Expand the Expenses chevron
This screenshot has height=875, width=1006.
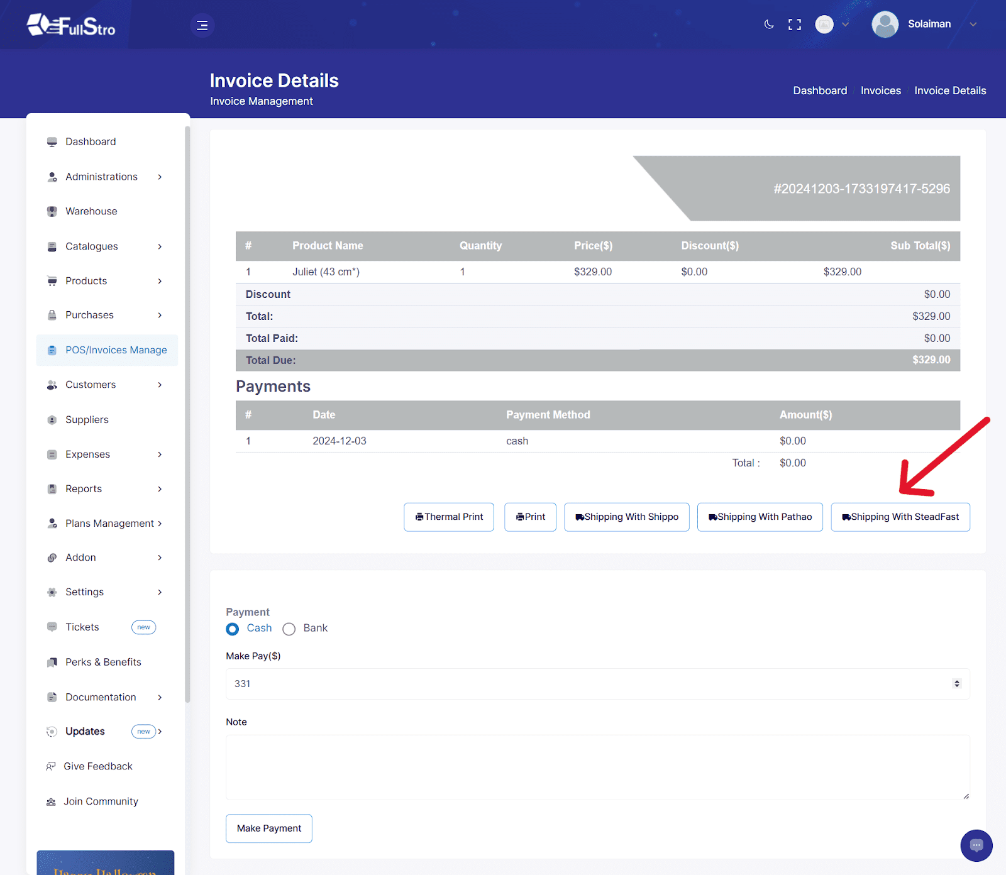160,454
